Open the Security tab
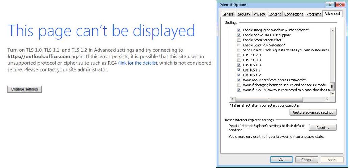The height and width of the screenshot is (168, 350). pyautogui.click(x=244, y=14)
